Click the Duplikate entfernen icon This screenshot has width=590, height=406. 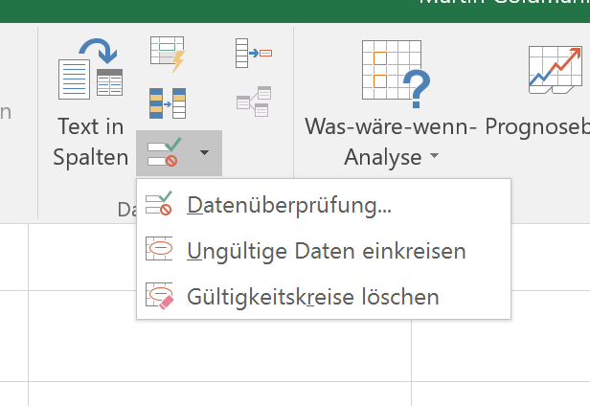[167, 103]
